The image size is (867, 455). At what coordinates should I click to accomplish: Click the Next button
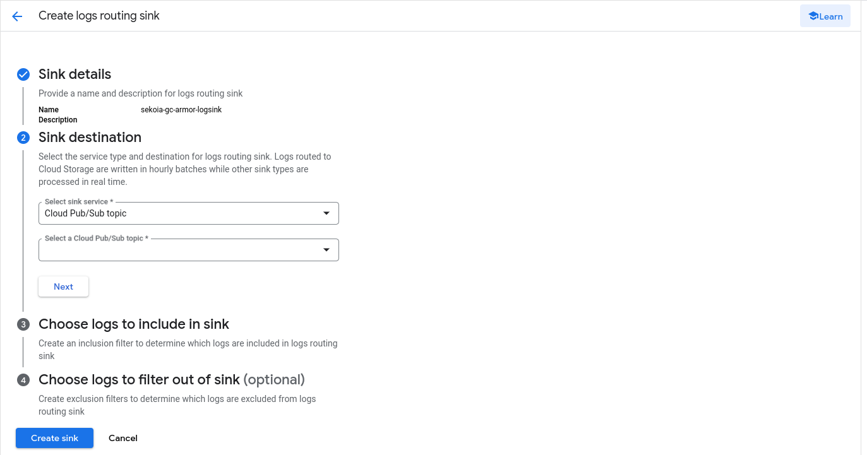(x=63, y=287)
